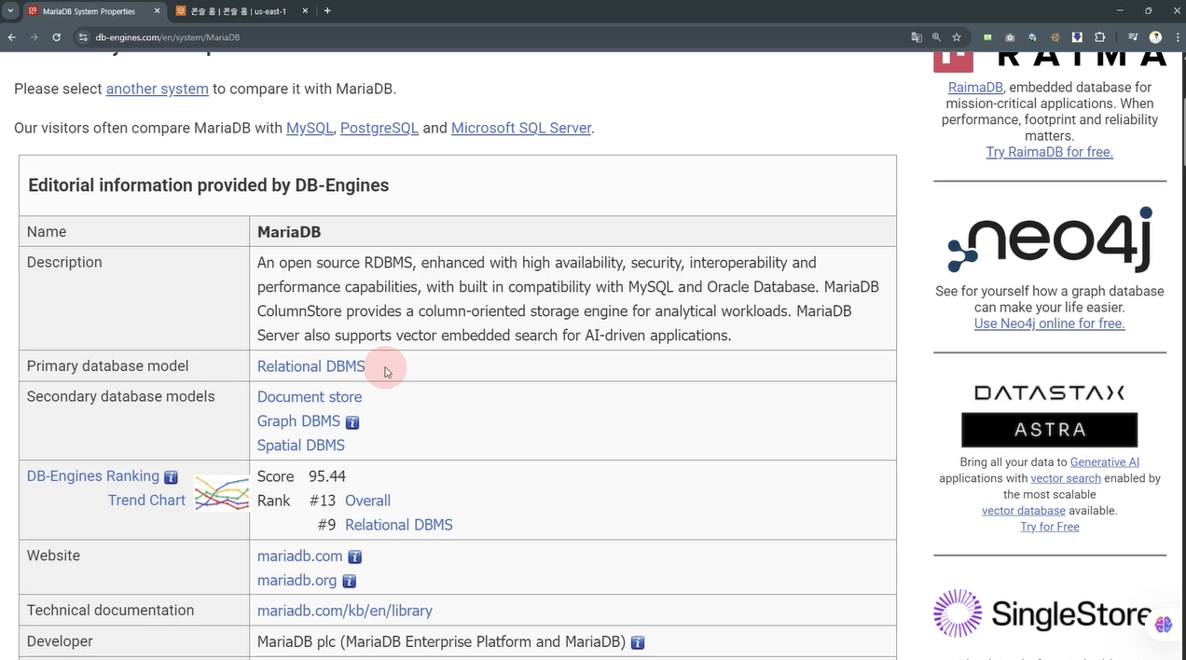Viewport: 1186px width, 660px height.
Task: Open the #9 Relational DBMS ranking link
Action: pos(399,525)
